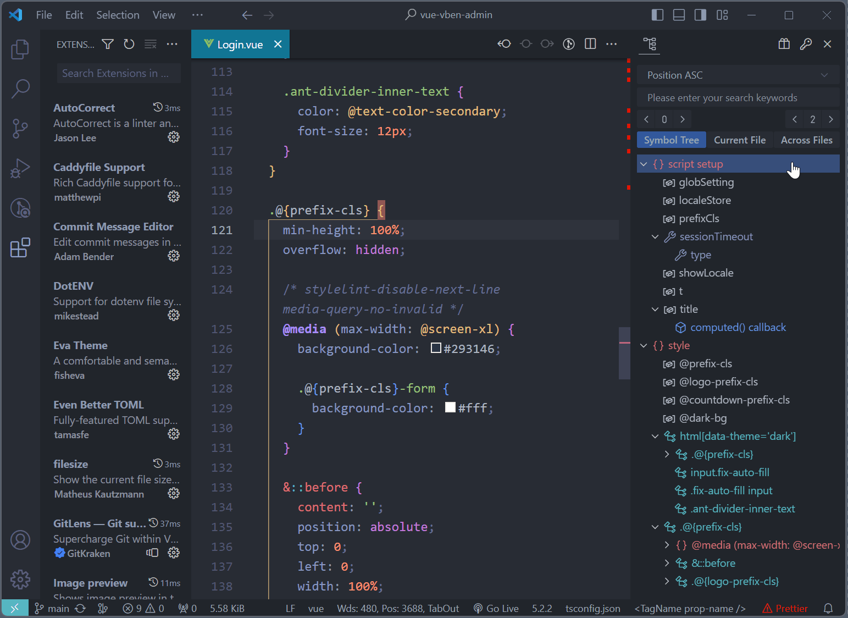
Task: Close the symbol panel
Action: point(827,44)
